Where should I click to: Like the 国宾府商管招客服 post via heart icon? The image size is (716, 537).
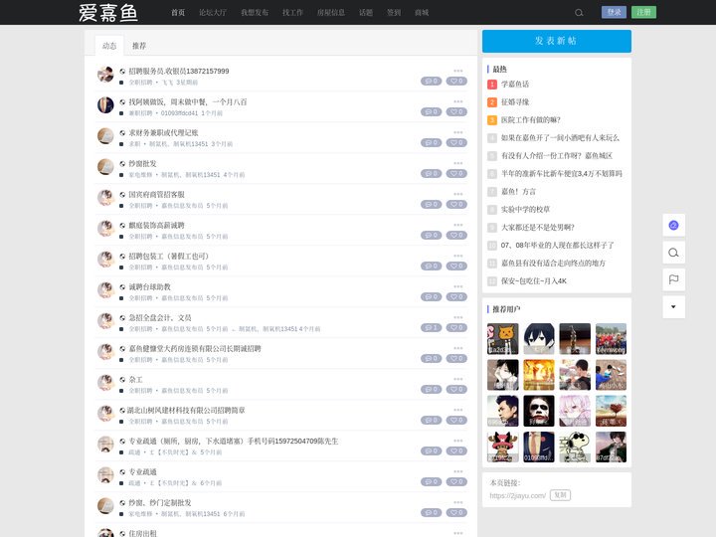click(x=456, y=205)
